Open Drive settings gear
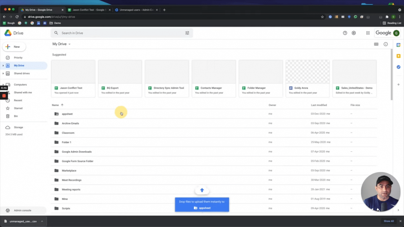Viewport: 404px width, 227px height. pos(354,33)
